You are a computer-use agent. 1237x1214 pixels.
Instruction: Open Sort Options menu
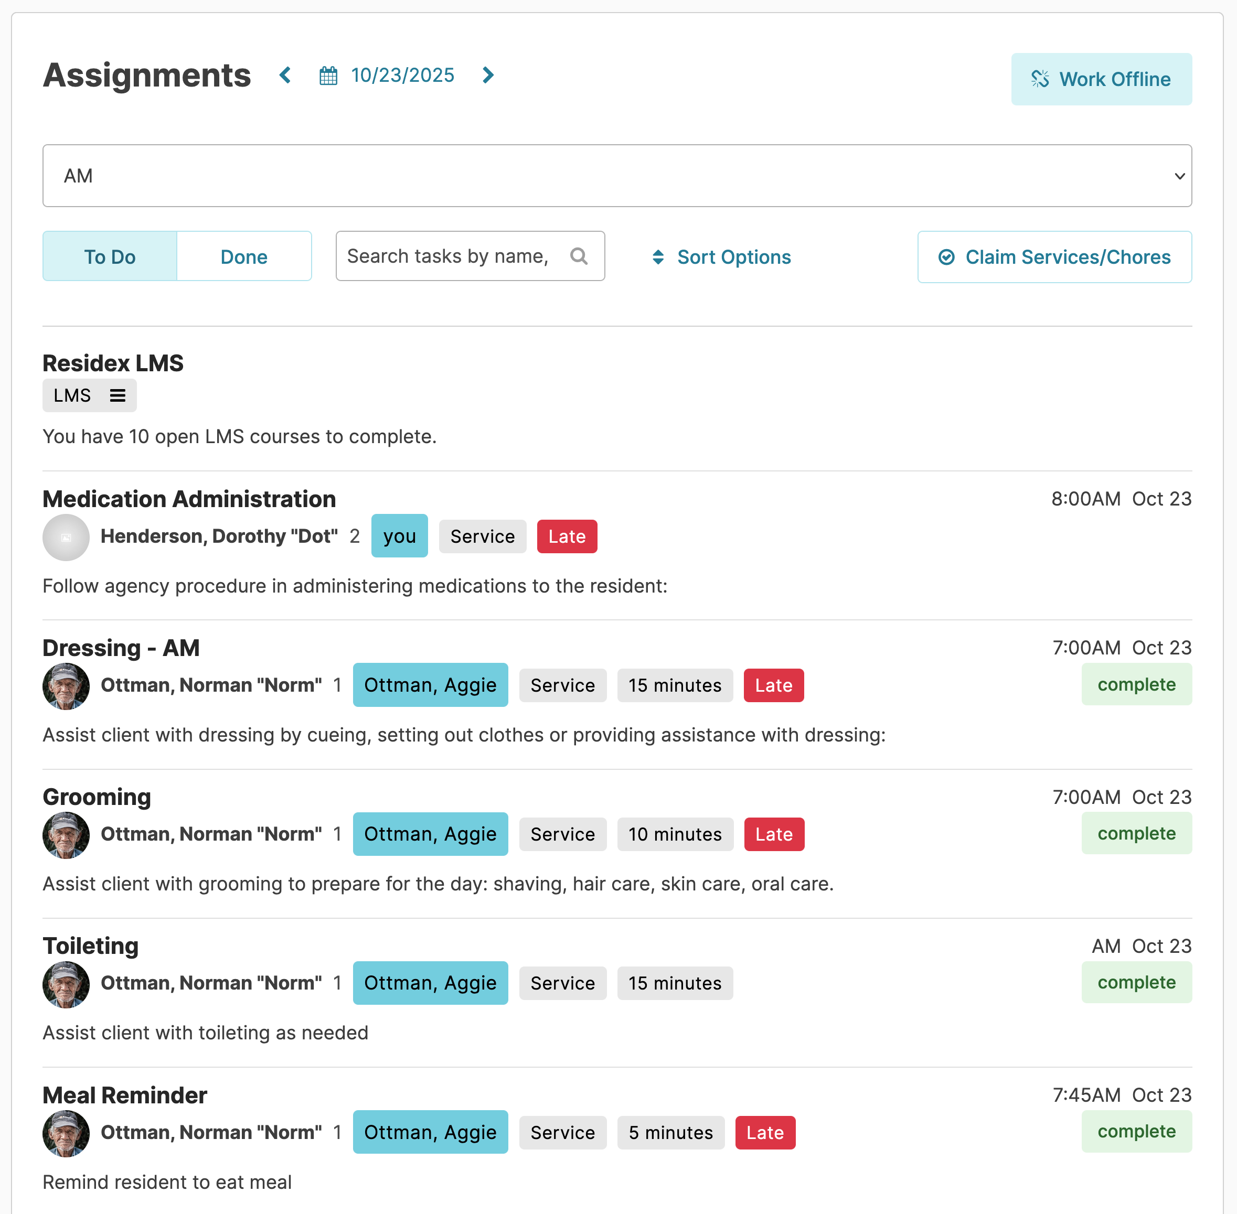[x=733, y=257]
